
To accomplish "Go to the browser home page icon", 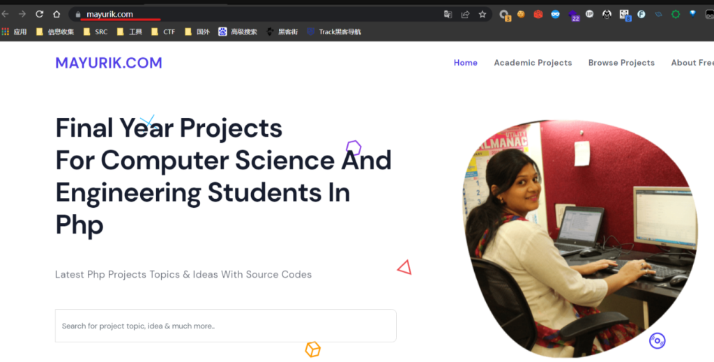I will click(56, 14).
